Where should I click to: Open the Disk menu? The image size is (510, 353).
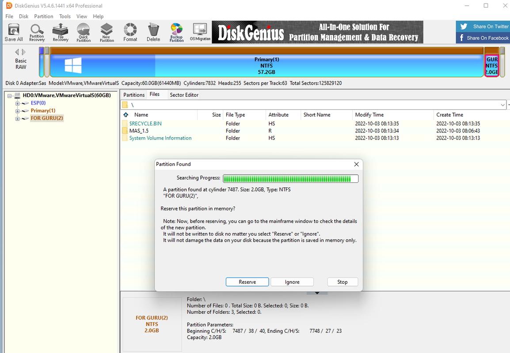click(x=23, y=16)
